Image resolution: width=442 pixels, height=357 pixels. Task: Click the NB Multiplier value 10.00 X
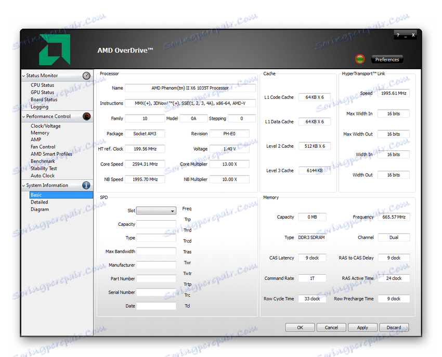[229, 179]
